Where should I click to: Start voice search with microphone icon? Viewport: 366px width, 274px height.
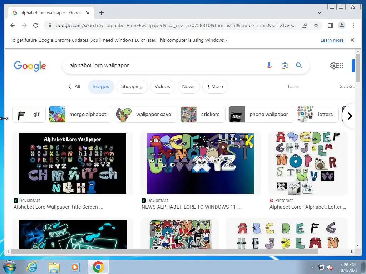click(x=269, y=66)
